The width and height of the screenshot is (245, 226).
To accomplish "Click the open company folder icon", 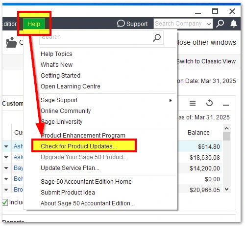I will tap(11, 42).
